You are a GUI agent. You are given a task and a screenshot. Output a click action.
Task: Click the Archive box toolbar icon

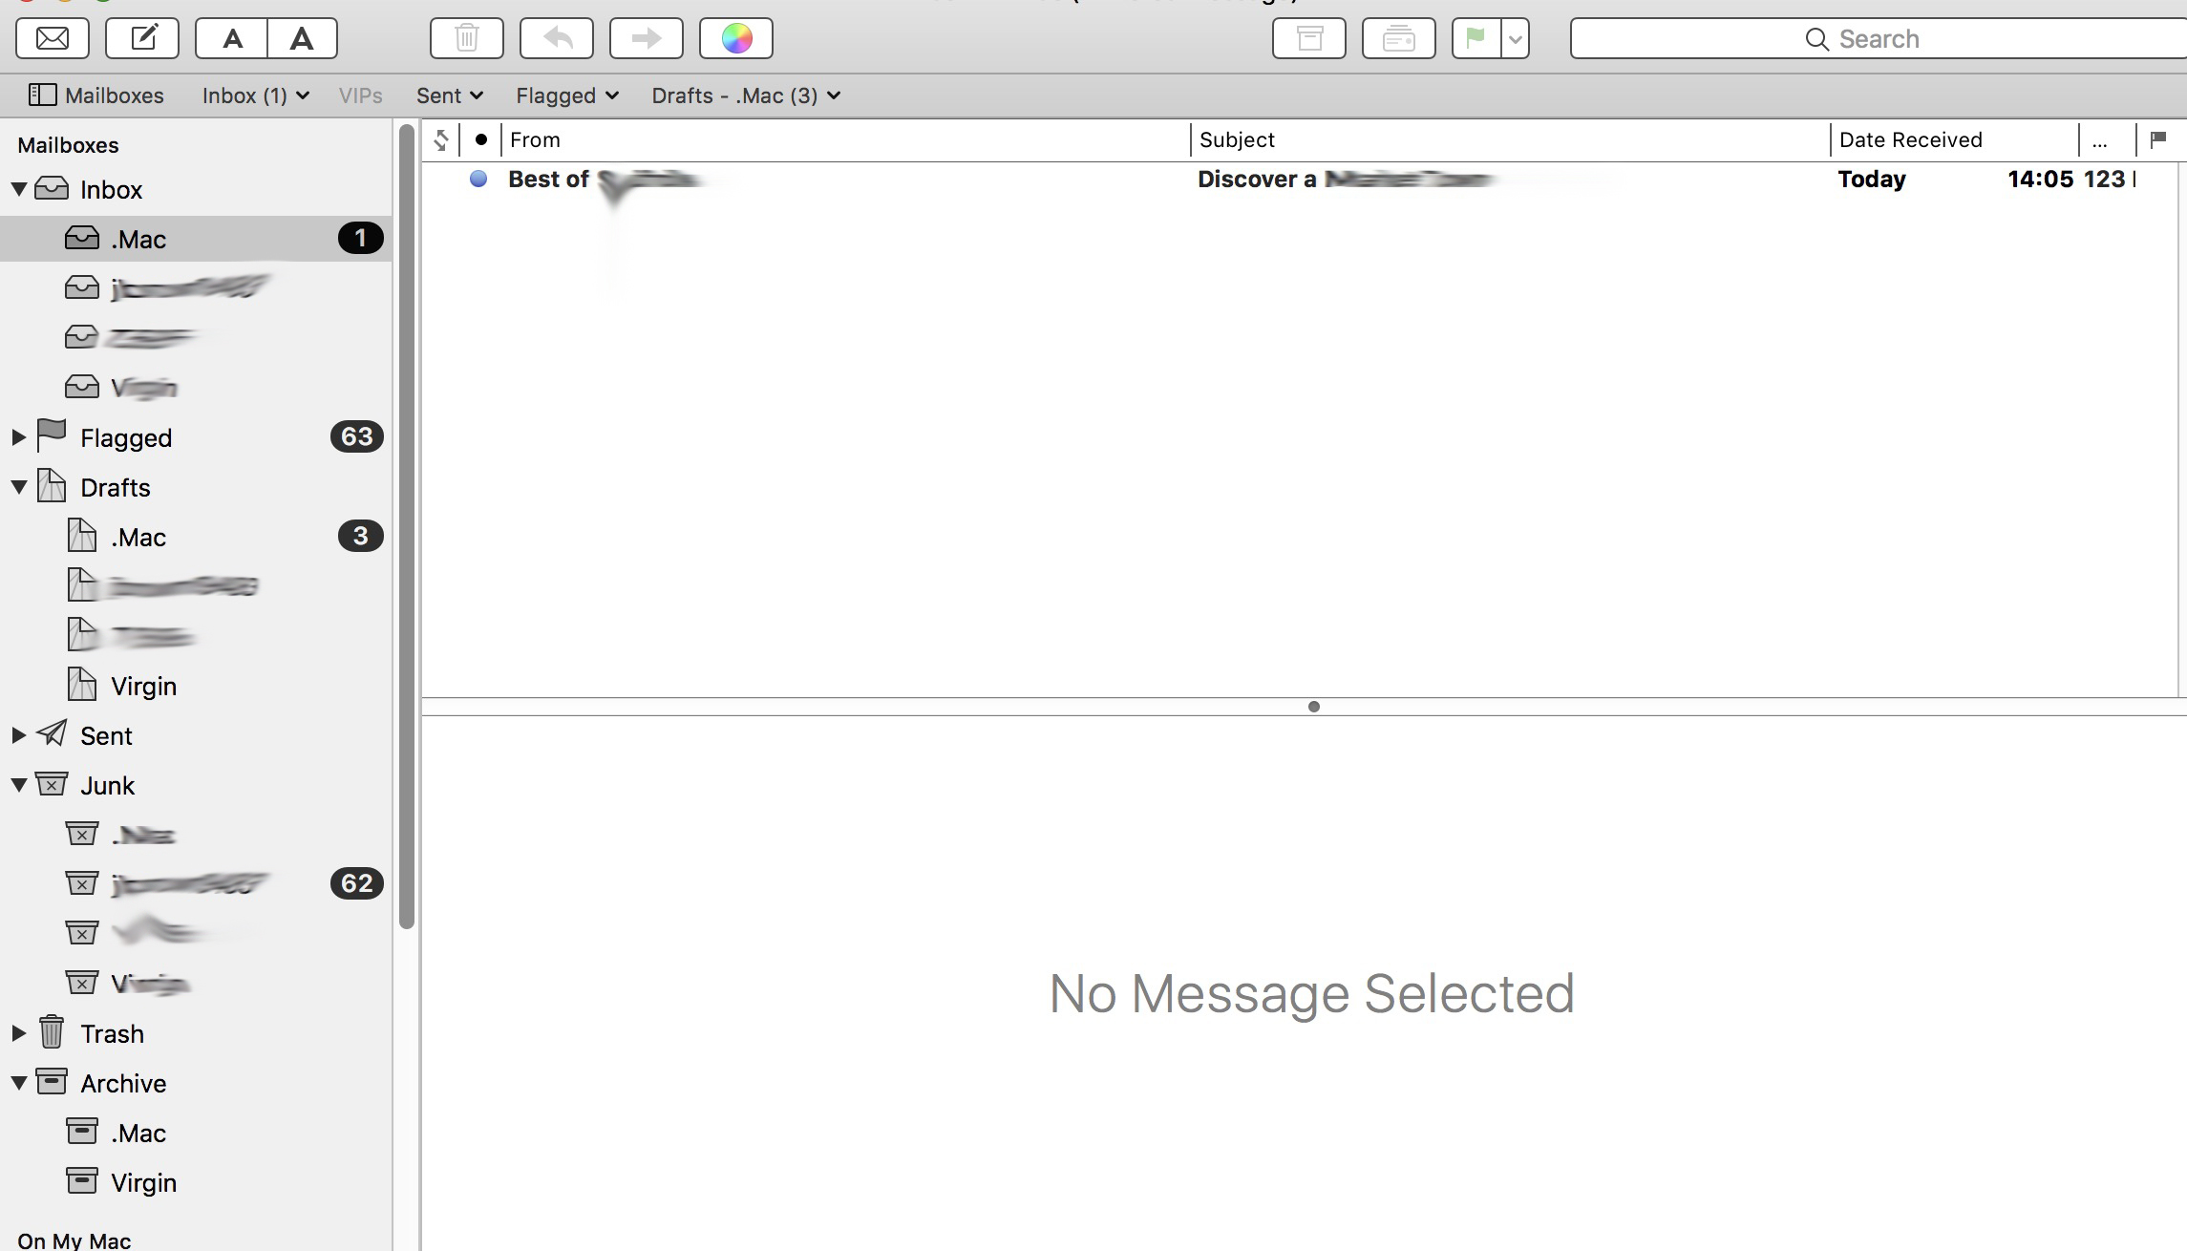click(1309, 39)
